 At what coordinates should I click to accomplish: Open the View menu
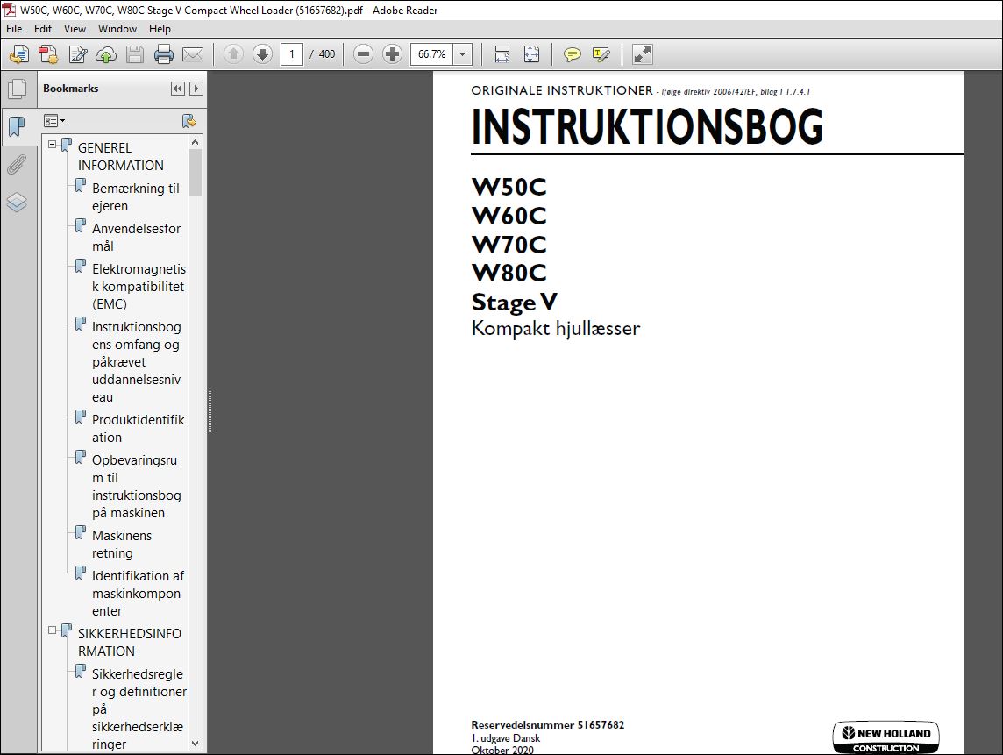tap(75, 29)
